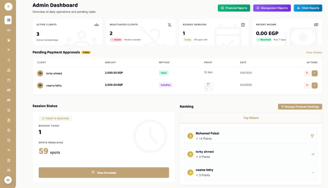Click the DATE column header
The height and width of the screenshot is (188, 328).
tap(243, 63)
